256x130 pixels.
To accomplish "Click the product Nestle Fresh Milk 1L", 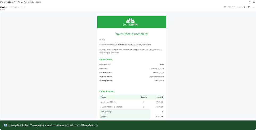I will (108, 102).
